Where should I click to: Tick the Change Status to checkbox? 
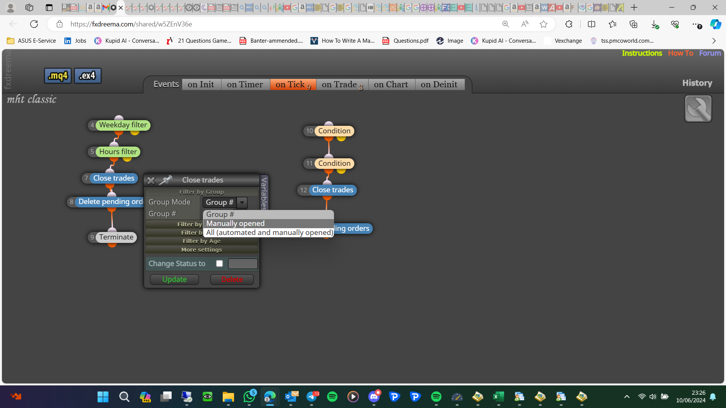pos(219,264)
